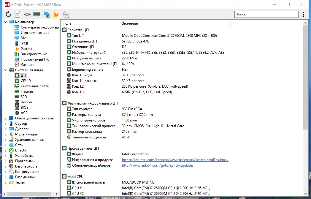This screenshot has height=199, width=311.
Task: Click the Программы icon in tree
Action: 11,161
